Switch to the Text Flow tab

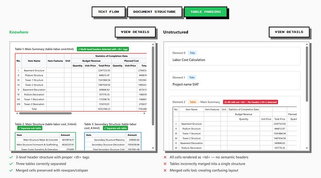[x=108, y=12]
